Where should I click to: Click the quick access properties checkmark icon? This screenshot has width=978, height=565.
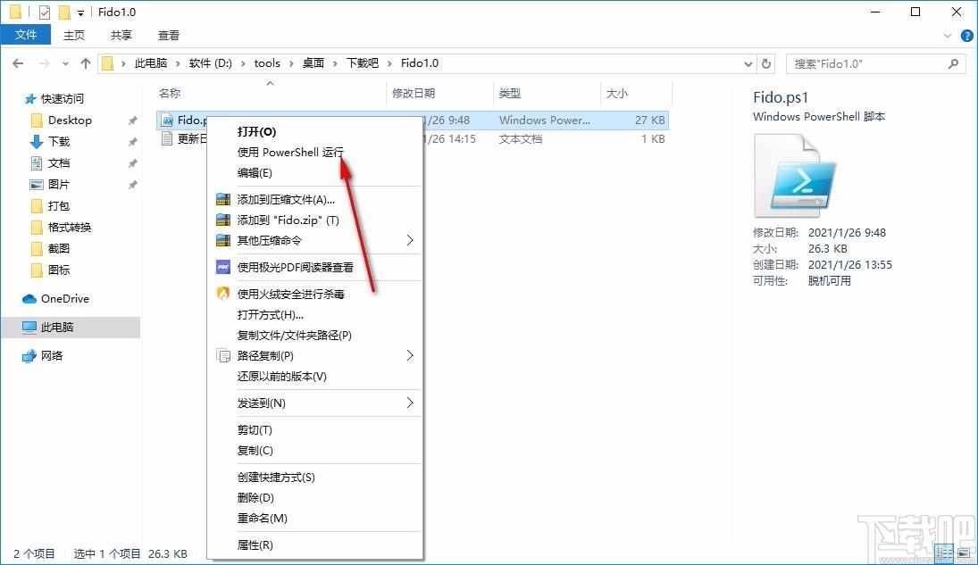point(45,12)
